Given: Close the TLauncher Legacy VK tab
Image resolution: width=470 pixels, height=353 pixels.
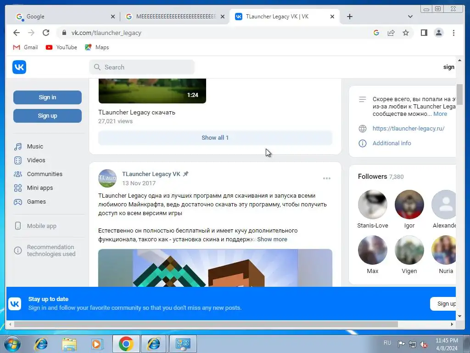Looking at the screenshot, I should (x=332, y=17).
